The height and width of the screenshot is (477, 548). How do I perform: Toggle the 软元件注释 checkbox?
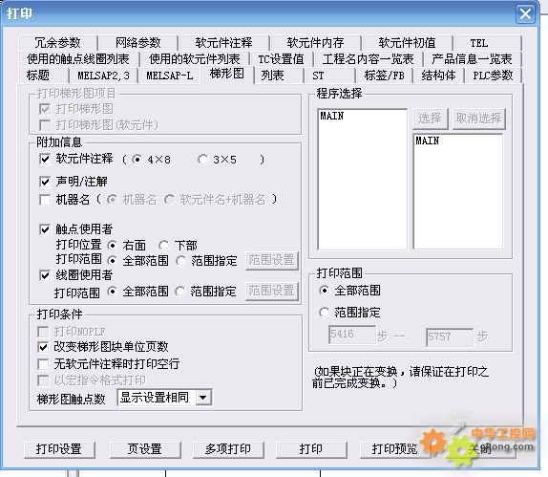coord(45,160)
